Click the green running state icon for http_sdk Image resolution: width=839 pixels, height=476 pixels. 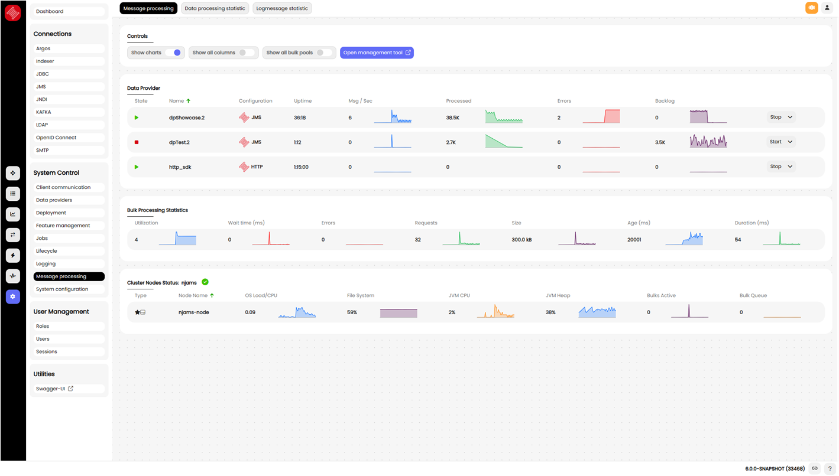(x=137, y=167)
